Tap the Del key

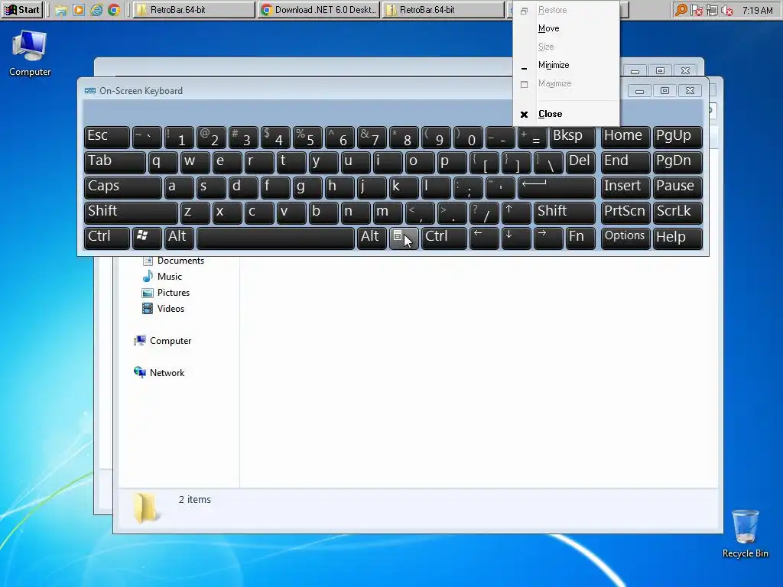tap(580, 162)
